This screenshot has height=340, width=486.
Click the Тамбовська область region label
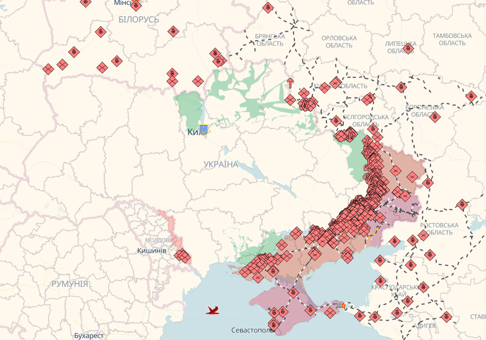click(452, 39)
